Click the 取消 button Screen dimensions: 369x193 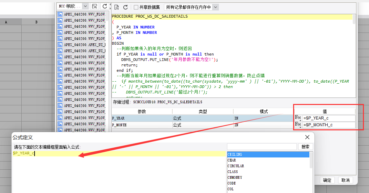(346, 180)
